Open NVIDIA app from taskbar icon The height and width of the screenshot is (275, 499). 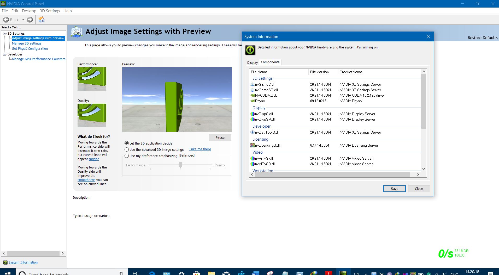coord(343,273)
